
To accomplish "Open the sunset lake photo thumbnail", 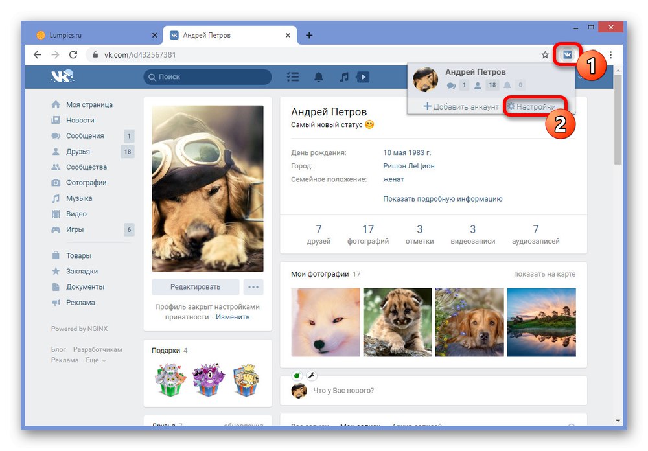I will (x=541, y=323).
